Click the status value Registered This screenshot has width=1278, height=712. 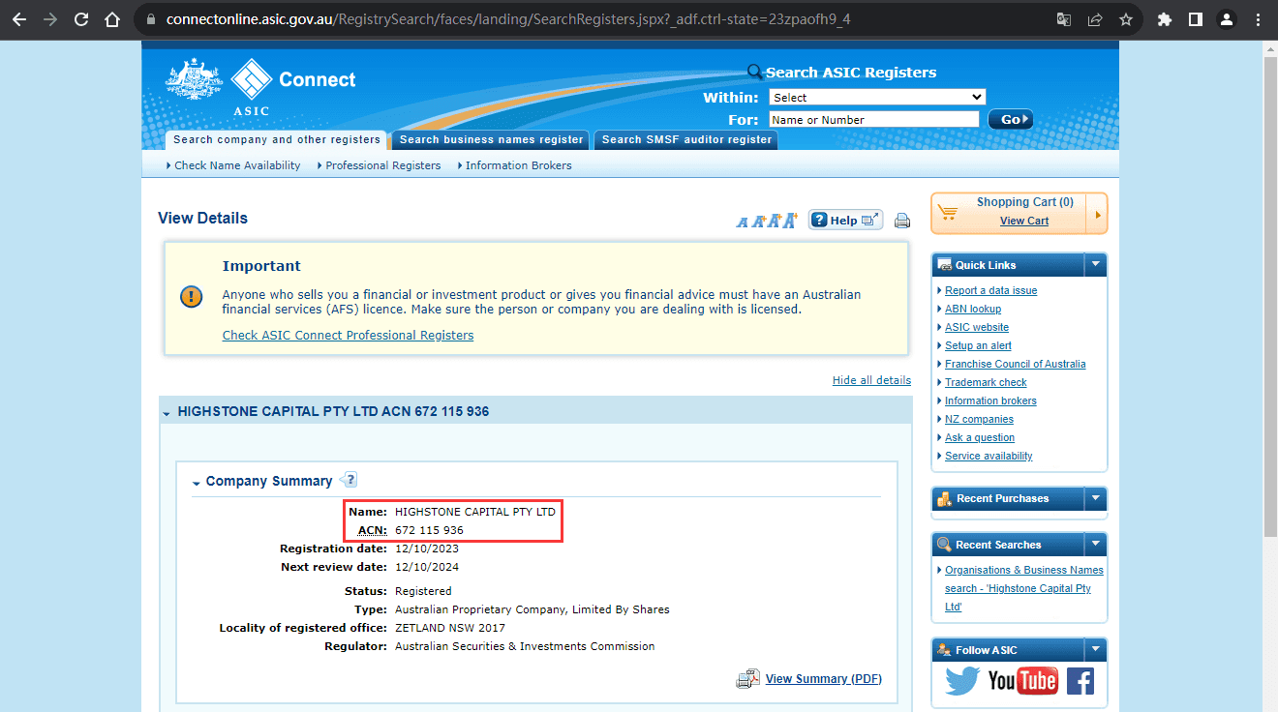point(423,591)
